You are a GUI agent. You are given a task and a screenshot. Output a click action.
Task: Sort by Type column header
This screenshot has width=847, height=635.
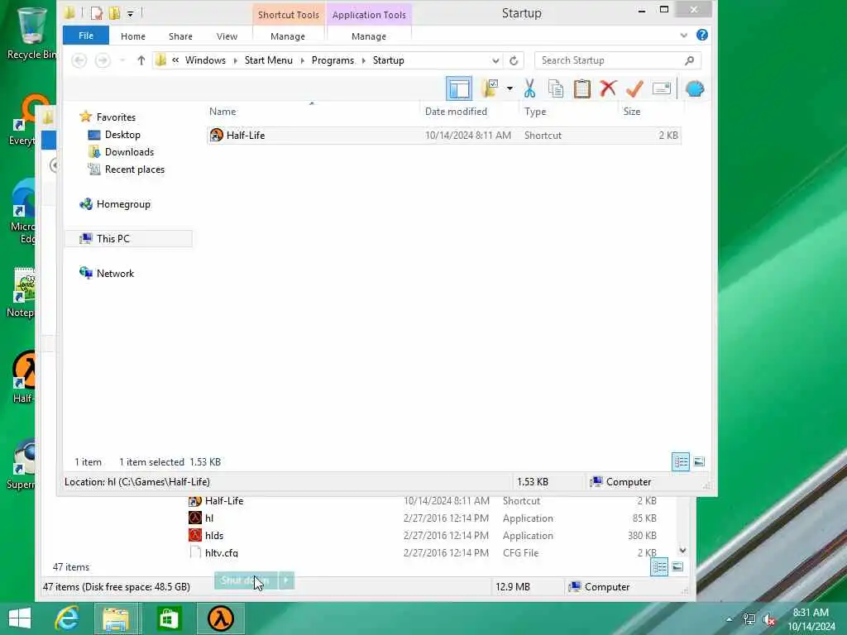tap(569, 112)
